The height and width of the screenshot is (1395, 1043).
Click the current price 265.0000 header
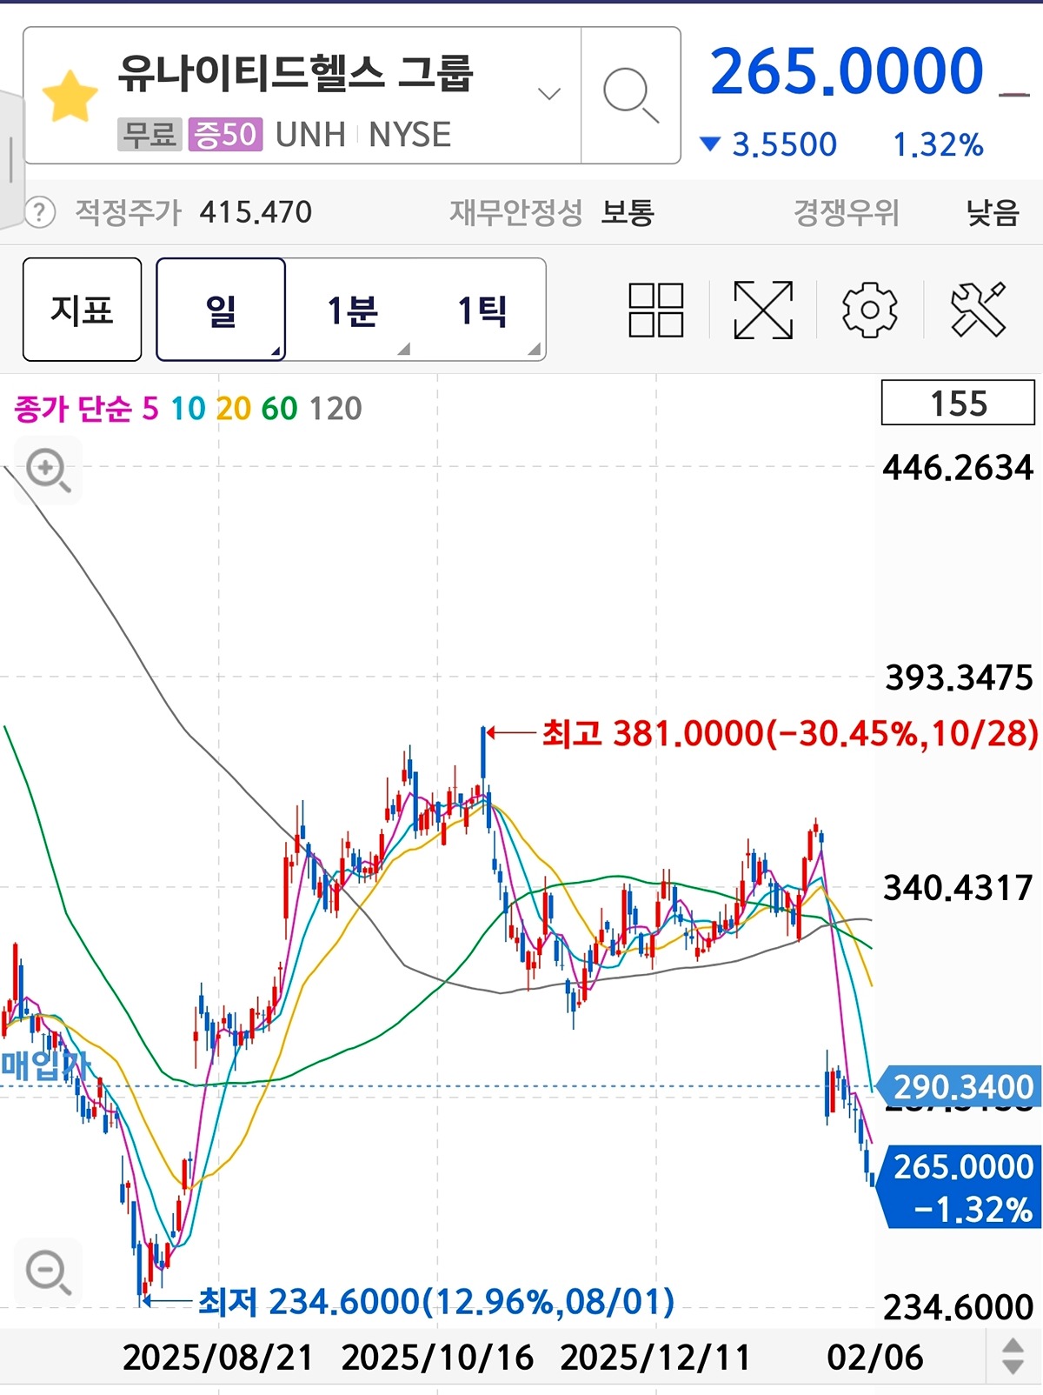point(847,71)
